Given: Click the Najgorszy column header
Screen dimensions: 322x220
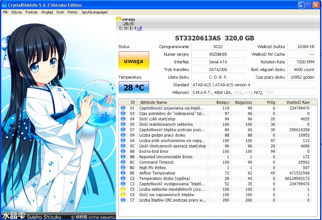Looking at the screenshot, I should click(242, 102).
